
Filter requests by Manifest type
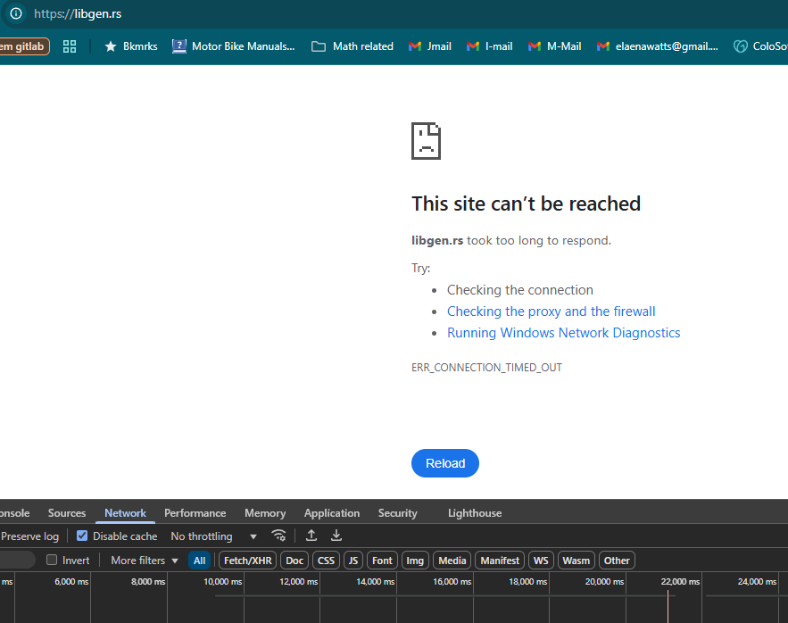pyautogui.click(x=500, y=561)
